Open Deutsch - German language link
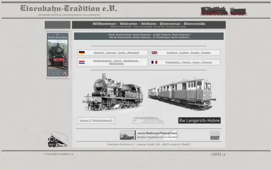This screenshot has width=272, height=170. click(x=116, y=53)
